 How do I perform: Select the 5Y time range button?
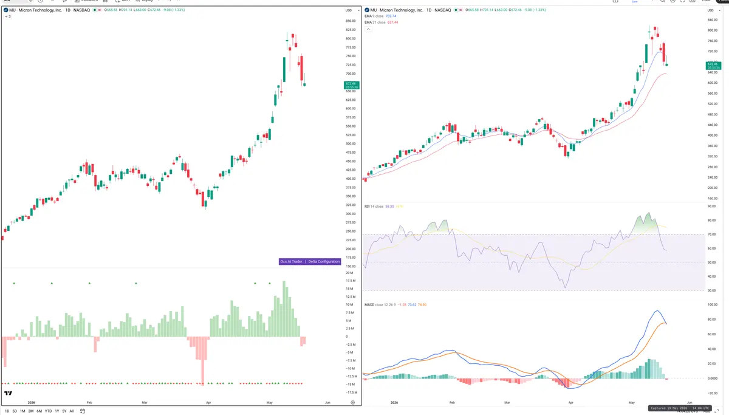click(64, 411)
